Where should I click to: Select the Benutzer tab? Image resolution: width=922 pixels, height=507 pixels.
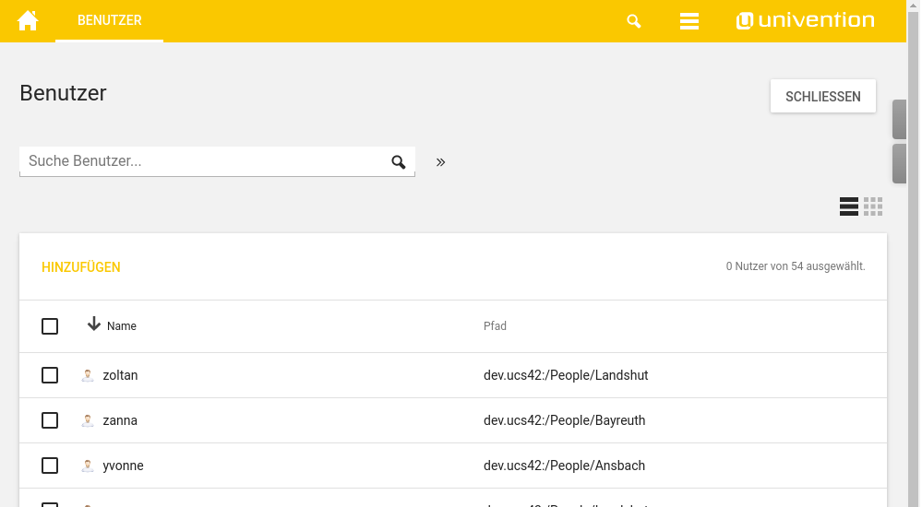(109, 20)
